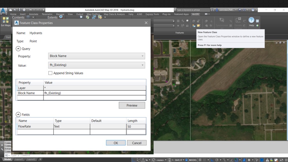Click the Block Name row value fh_(Existing)
Viewport: 288px width, 162px height.
point(95,93)
